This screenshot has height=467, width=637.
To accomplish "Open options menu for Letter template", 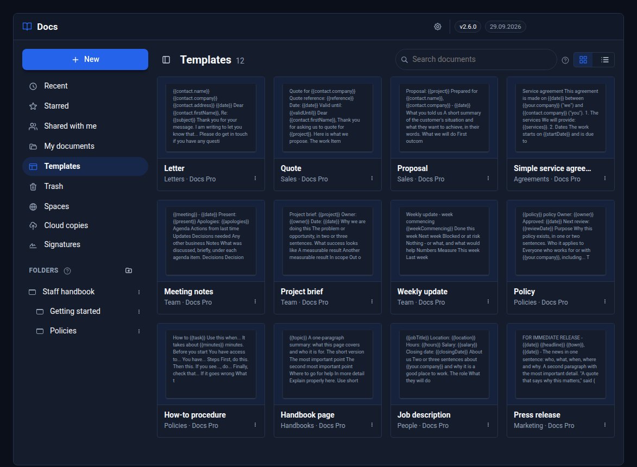I will tap(255, 178).
